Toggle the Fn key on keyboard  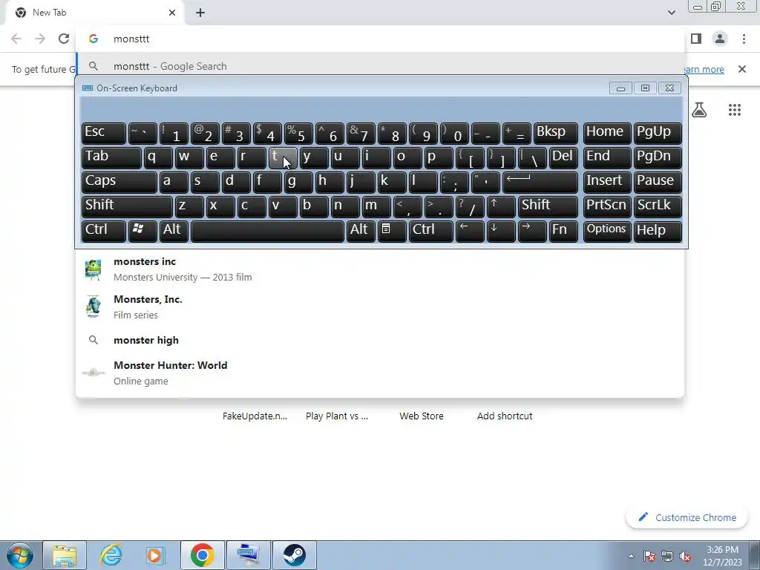tap(563, 231)
